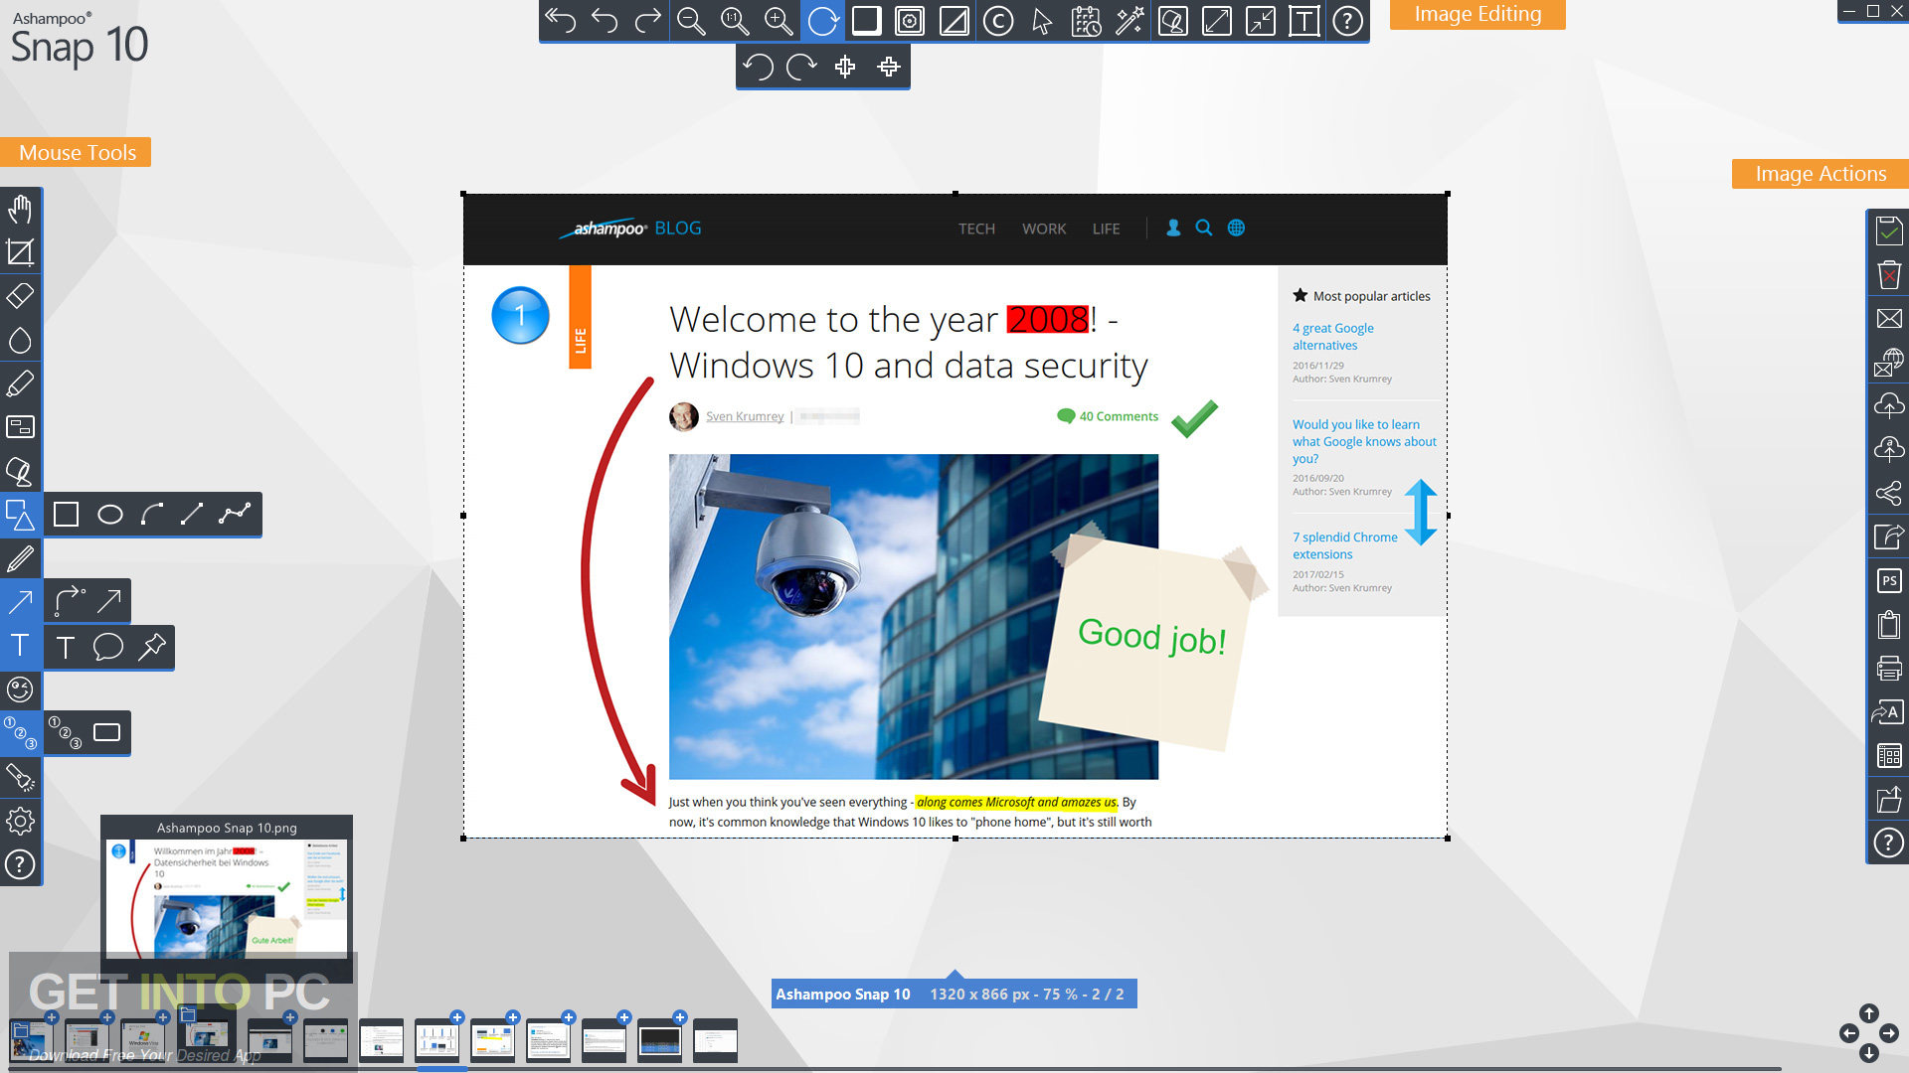Viewport: 1909px width, 1073px height.
Task: Save image with the checkmark action
Action: 1889,231
